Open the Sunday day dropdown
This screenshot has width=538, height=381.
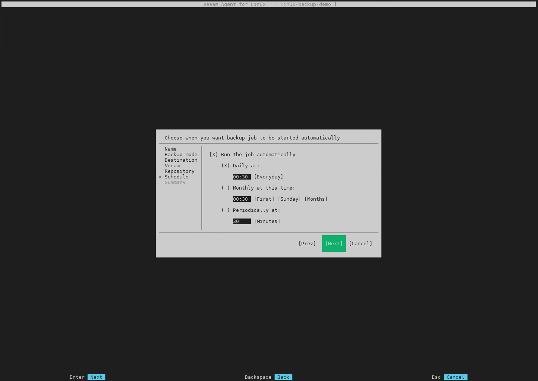tap(289, 199)
